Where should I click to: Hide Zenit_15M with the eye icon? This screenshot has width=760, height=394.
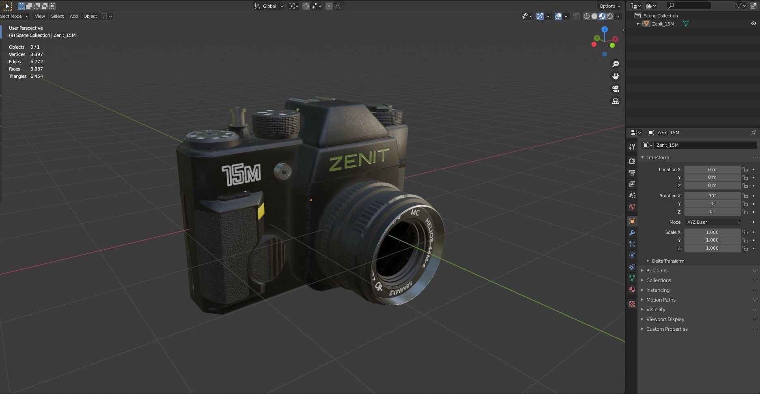point(754,24)
